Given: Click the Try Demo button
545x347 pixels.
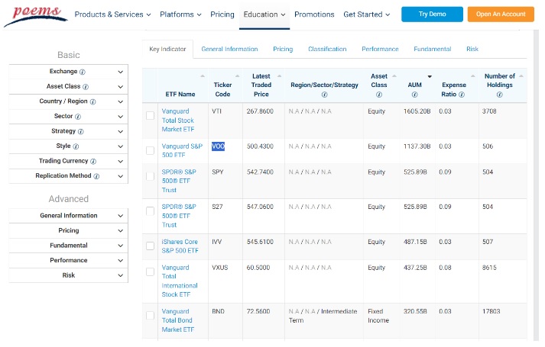Looking at the screenshot, I should point(432,14).
